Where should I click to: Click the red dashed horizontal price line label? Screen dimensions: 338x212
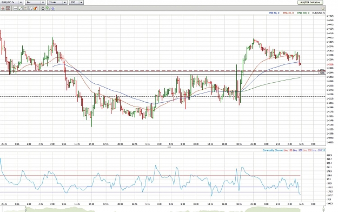322,70
